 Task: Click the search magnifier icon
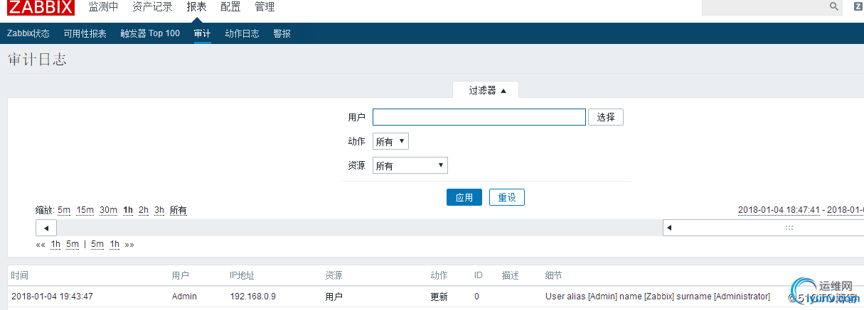coord(834,6)
